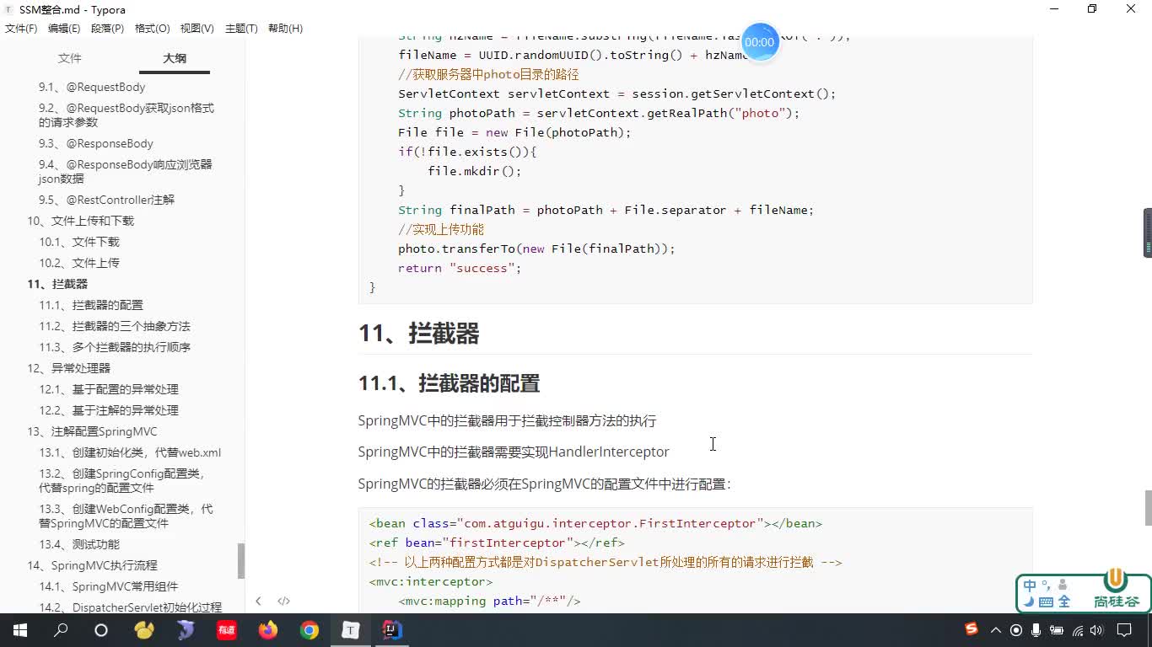The width and height of the screenshot is (1152, 647).
Task: Go to 10、文件上传和下载 in outline
Action: tap(80, 221)
